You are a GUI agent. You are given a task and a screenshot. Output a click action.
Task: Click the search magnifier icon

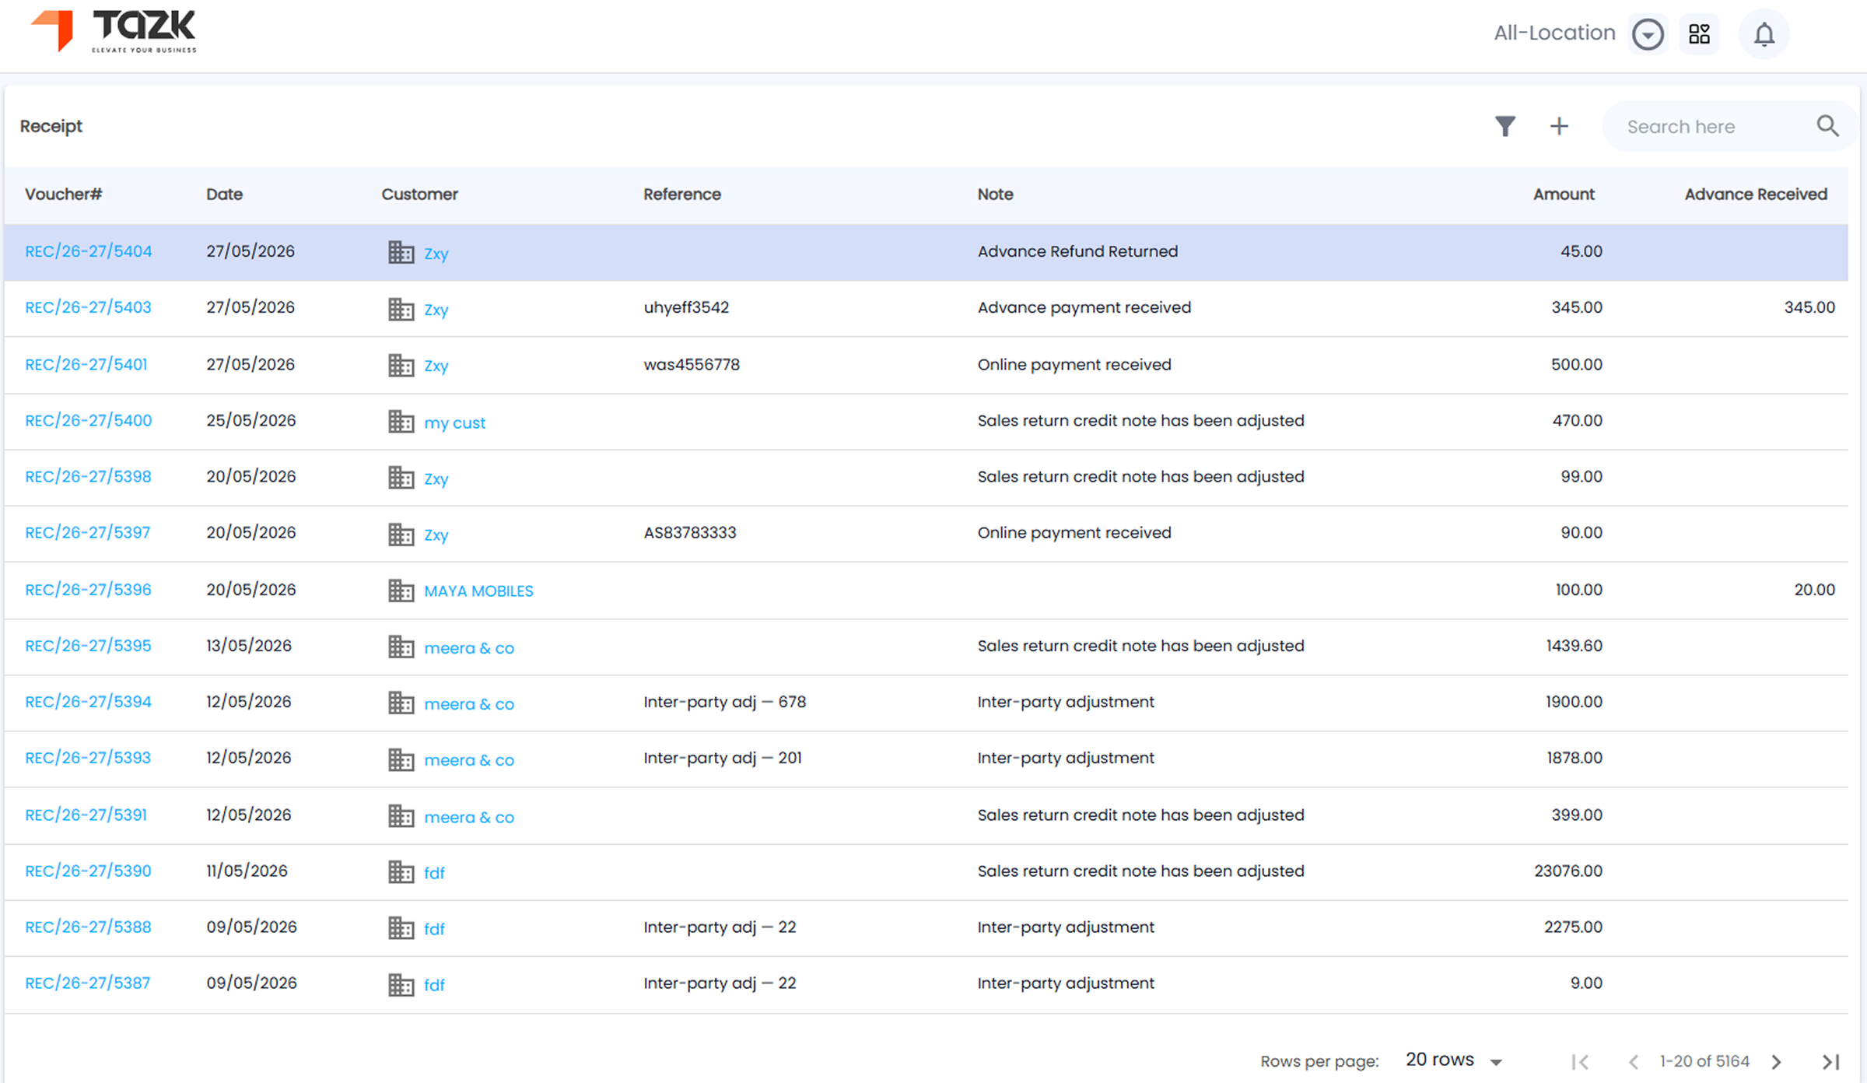click(1827, 126)
